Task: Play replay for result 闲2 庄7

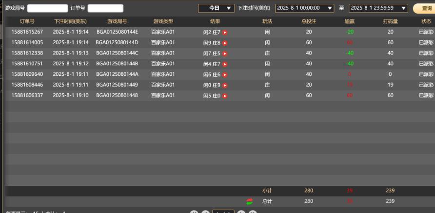Action: (225, 32)
